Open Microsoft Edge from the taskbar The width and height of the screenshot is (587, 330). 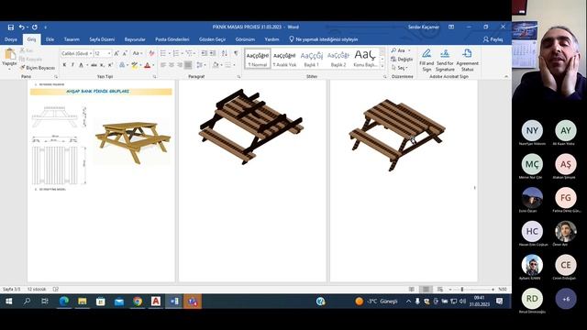(x=64, y=302)
